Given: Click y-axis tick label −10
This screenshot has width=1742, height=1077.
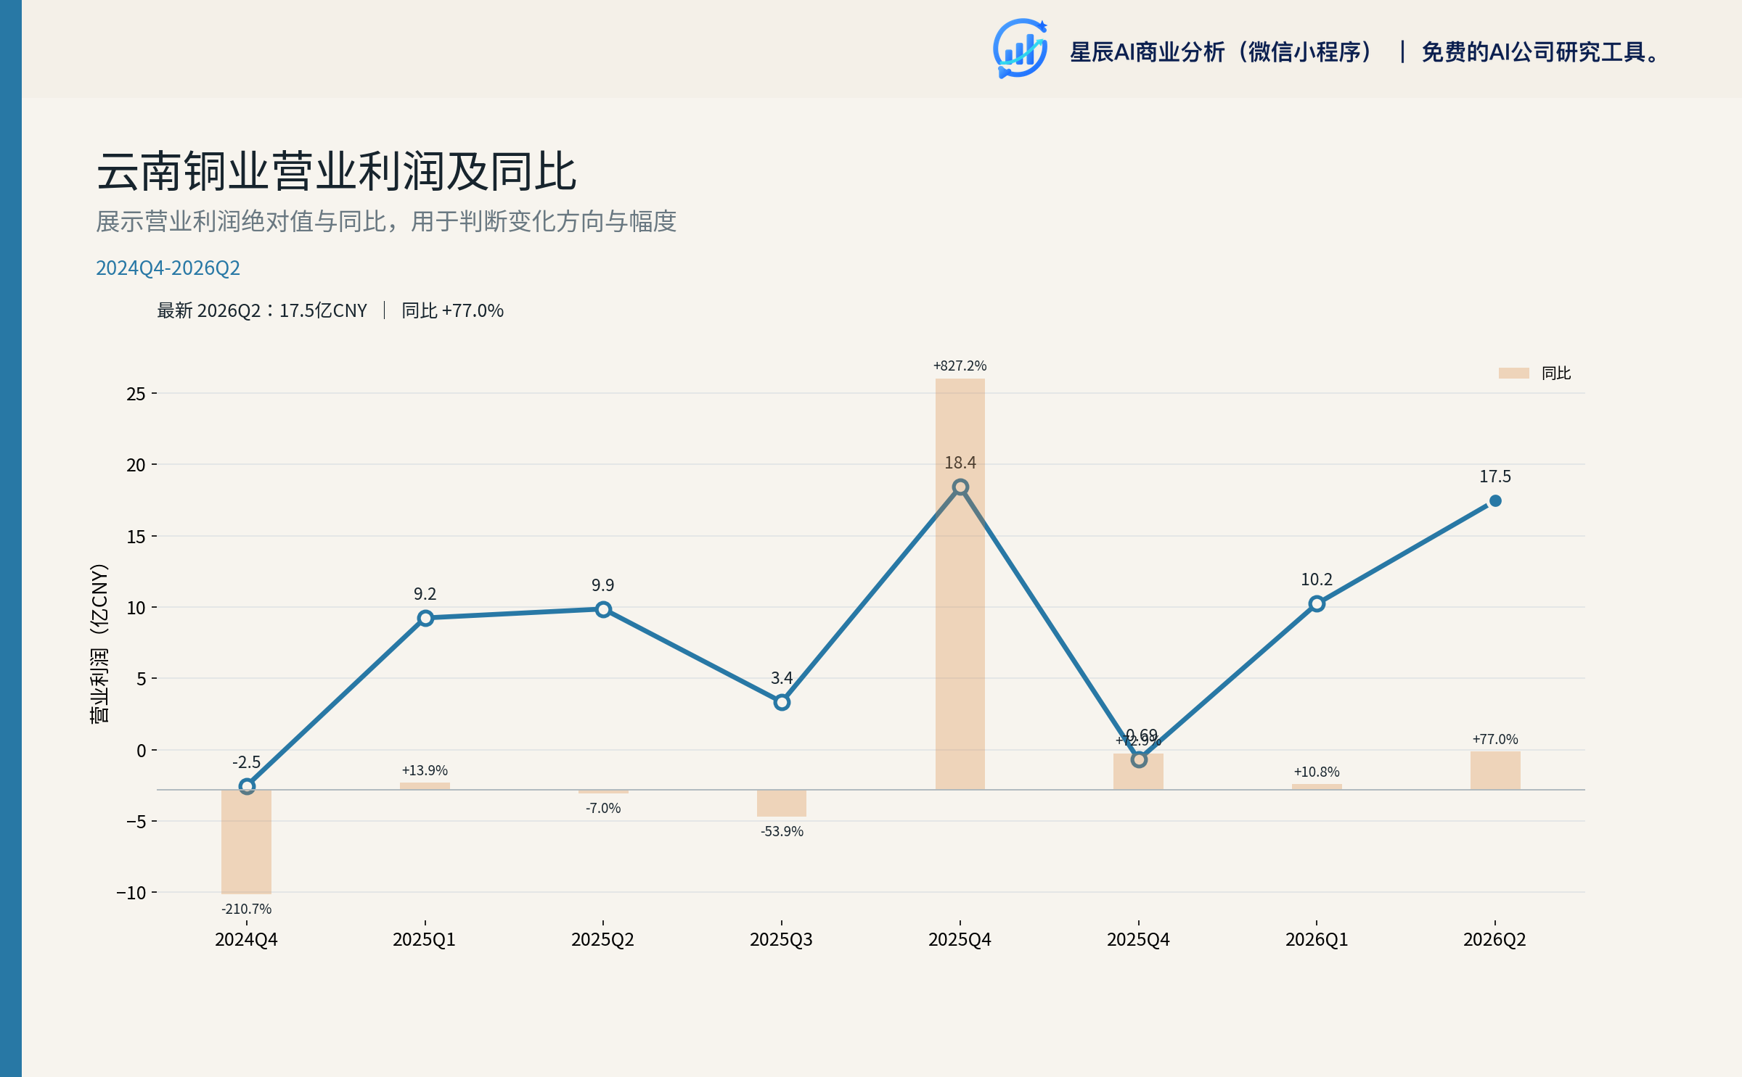Looking at the screenshot, I should tap(131, 893).
